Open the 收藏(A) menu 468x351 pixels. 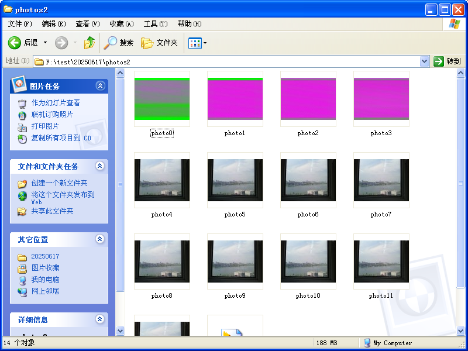pos(122,24)
